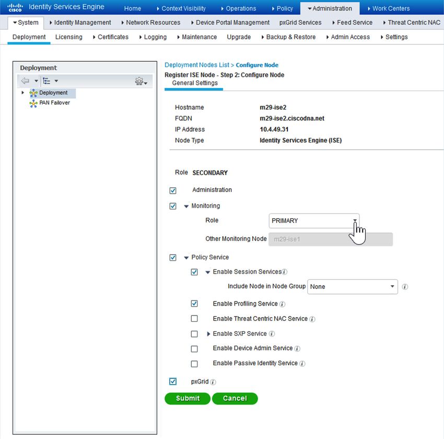The image size is (444, 439).
Task: Show info icon next to pxGrid
Action: click(213, 382)
